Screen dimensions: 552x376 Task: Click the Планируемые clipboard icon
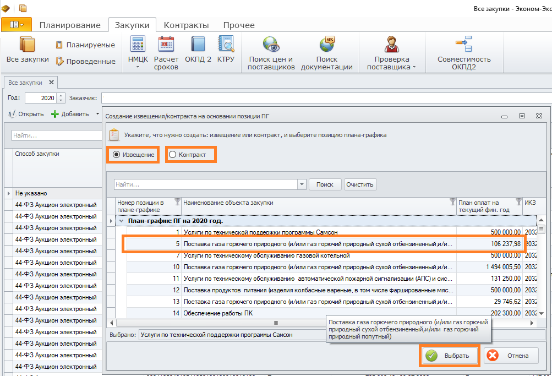[x=59, y=45]
